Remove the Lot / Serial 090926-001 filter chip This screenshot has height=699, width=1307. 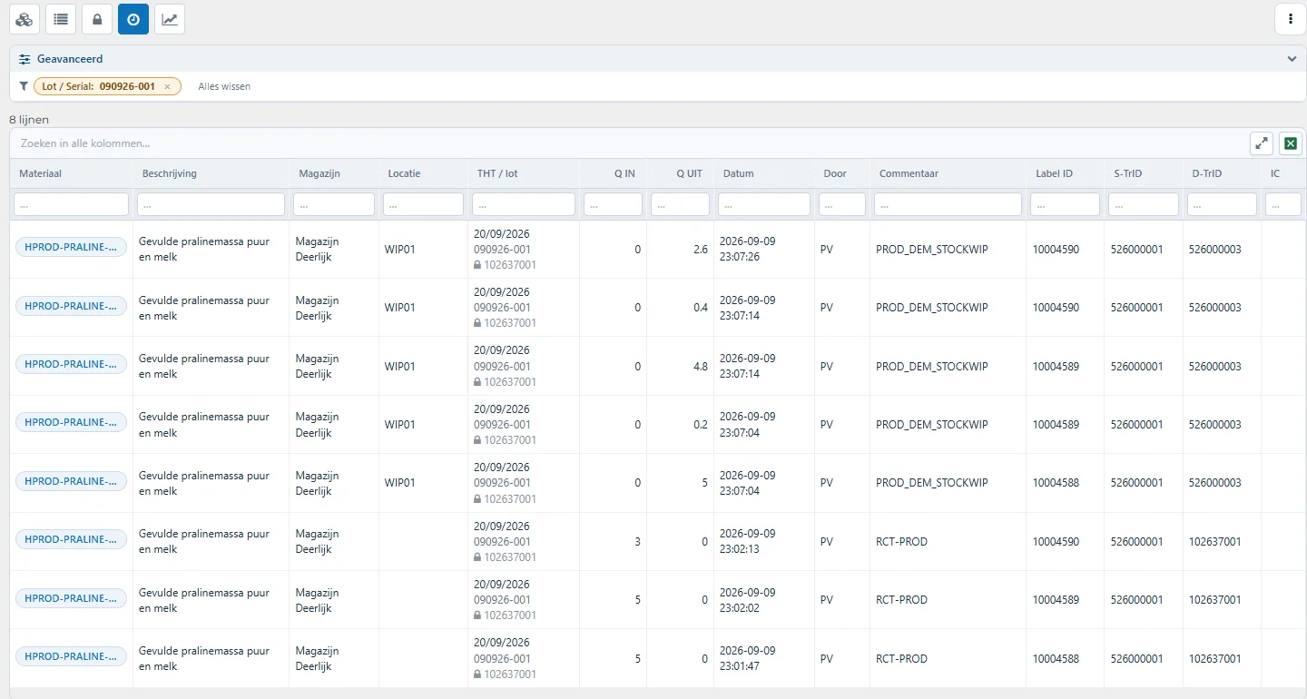tap(167, 87)
